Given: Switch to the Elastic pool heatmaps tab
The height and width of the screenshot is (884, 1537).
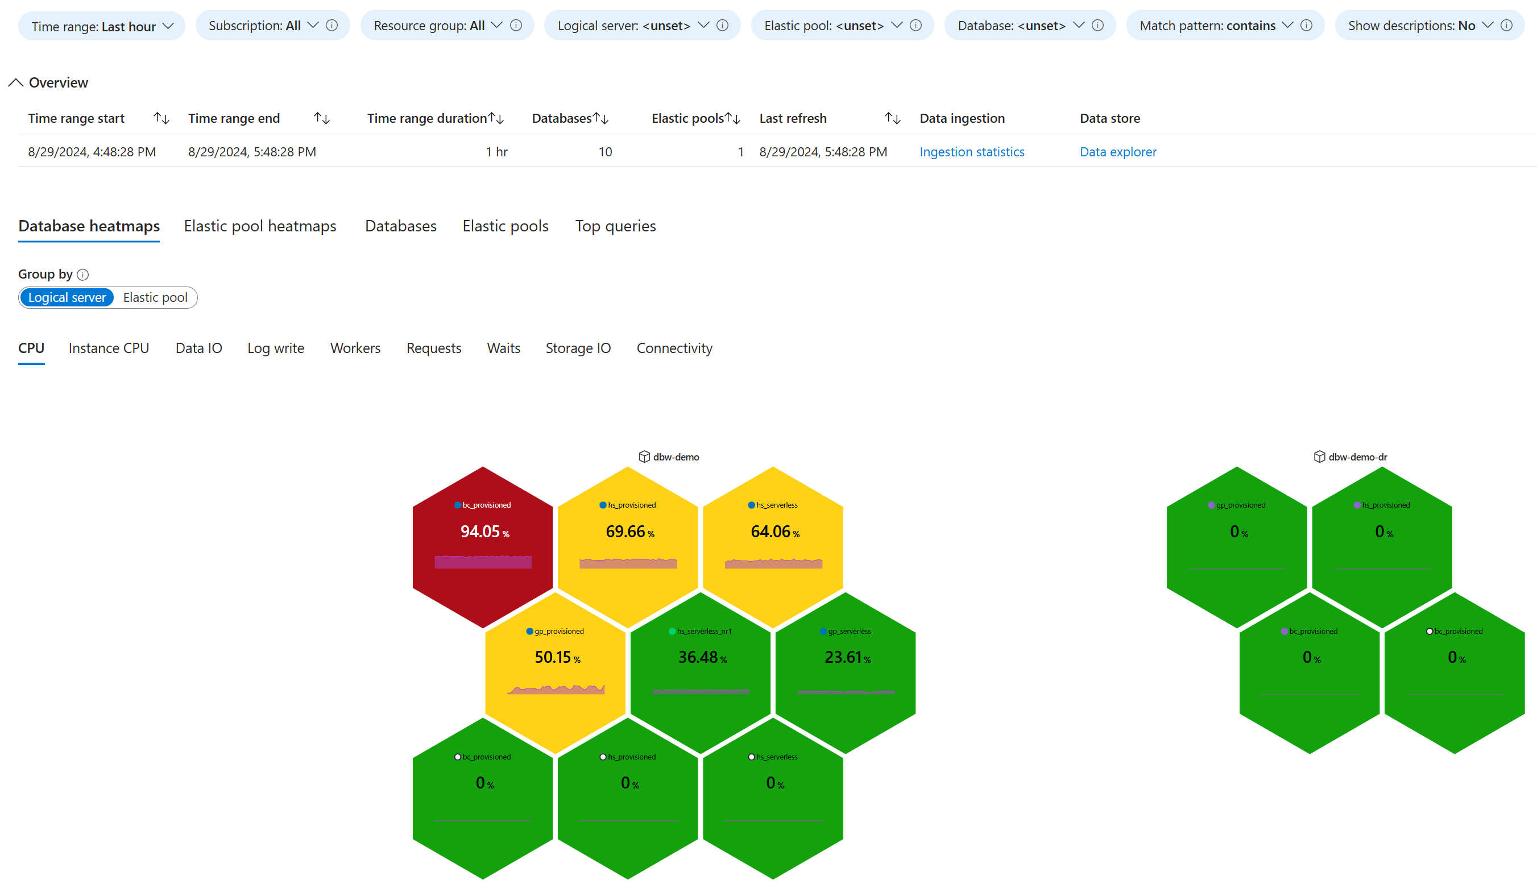Looking at the screenshot, I should click(x=261, y=226).
